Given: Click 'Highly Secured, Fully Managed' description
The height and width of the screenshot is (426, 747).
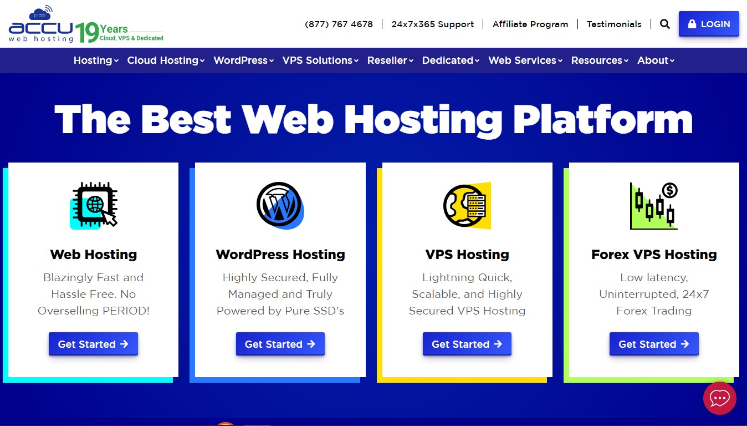Looking at the screenshot, I should click(280, 294).
